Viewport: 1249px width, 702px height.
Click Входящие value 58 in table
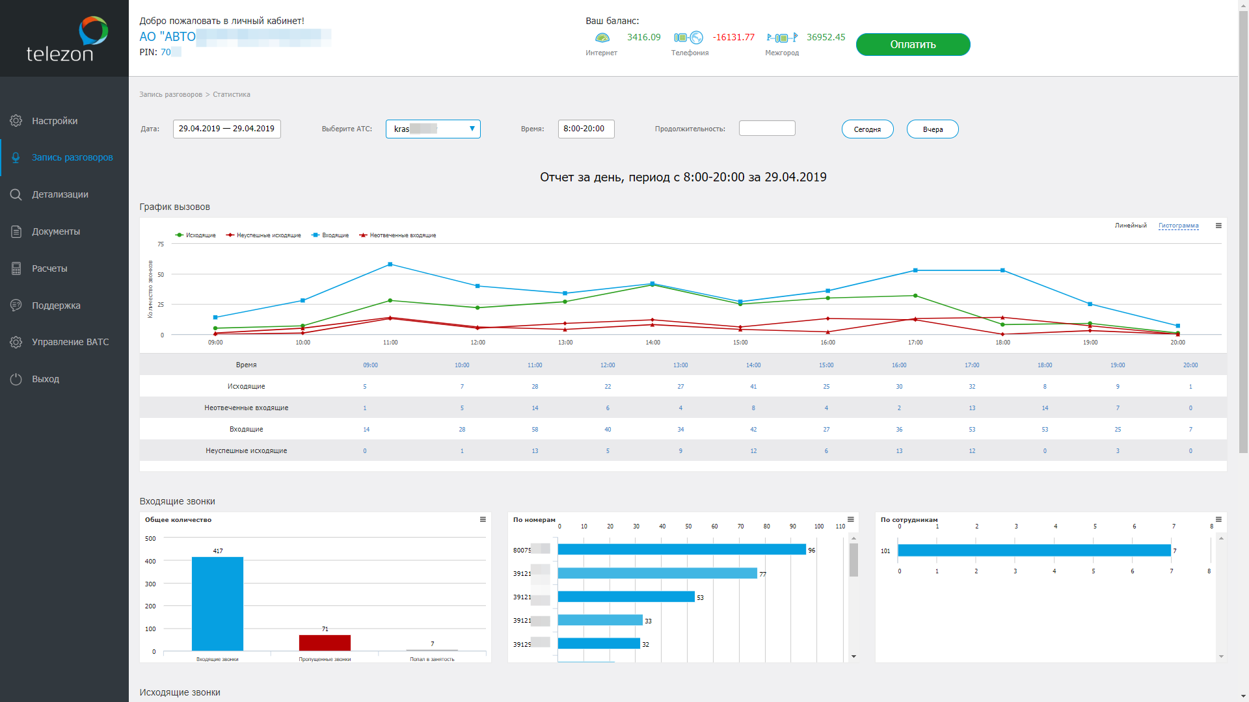point(535,430)
